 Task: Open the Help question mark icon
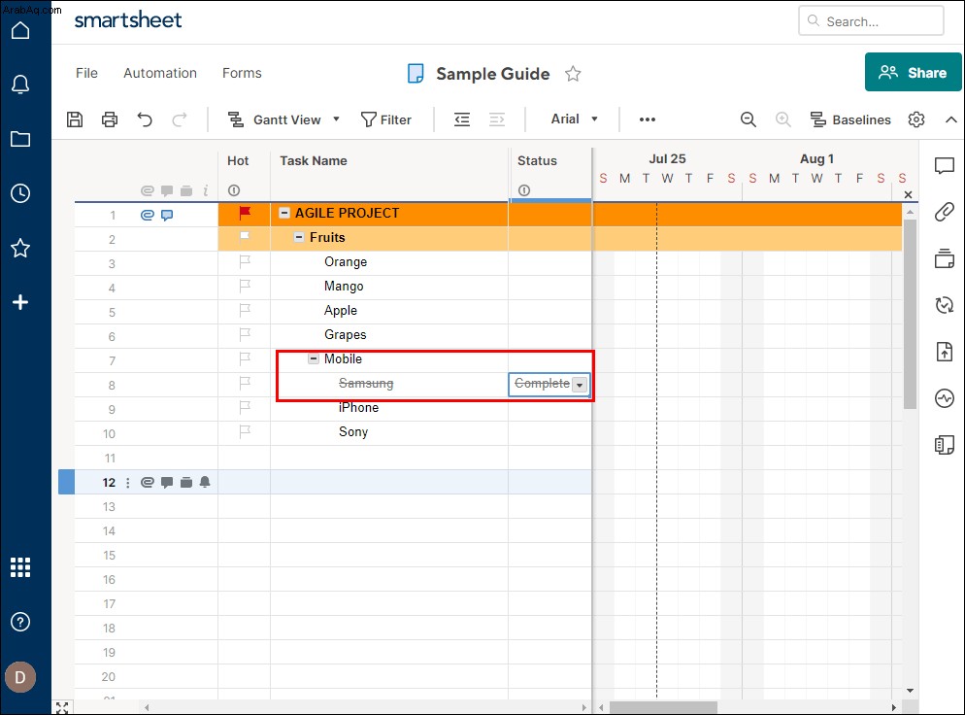click(20, 622)
